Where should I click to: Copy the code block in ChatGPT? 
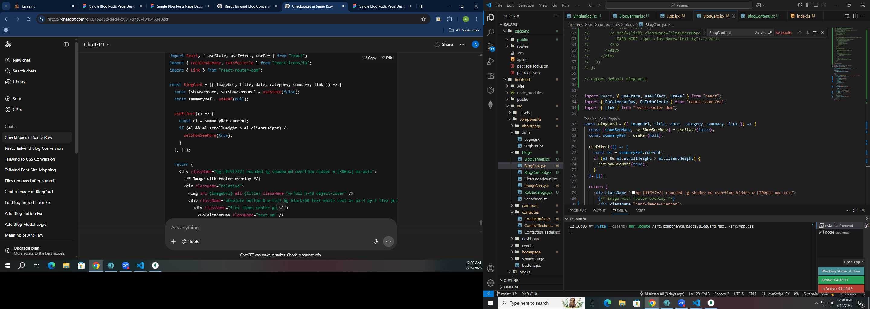pos(370,58)
